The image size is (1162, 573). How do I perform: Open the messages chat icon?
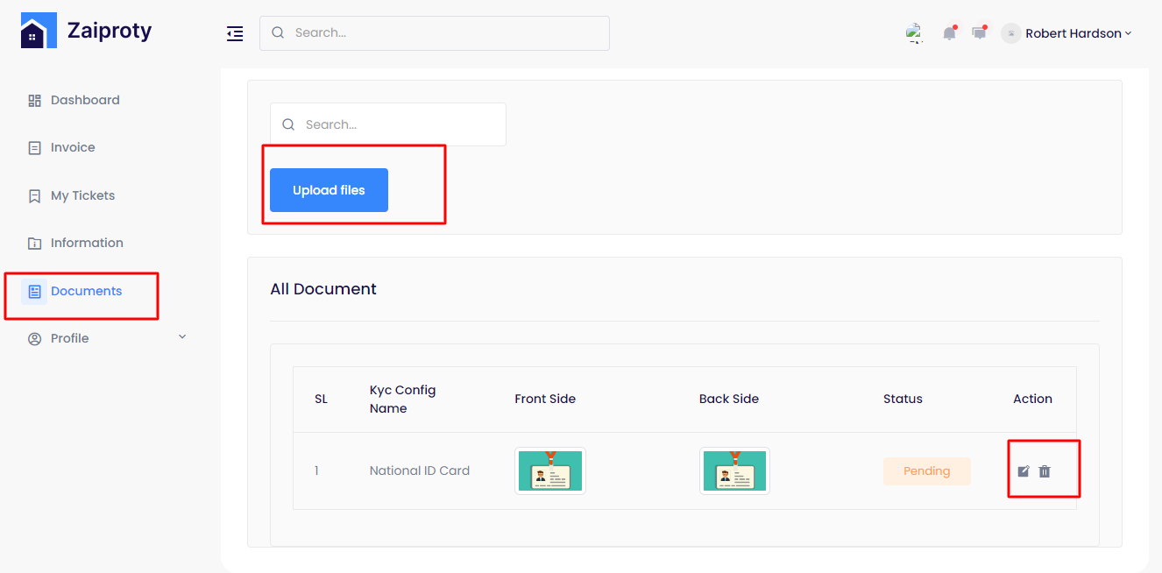click(979, 33)
